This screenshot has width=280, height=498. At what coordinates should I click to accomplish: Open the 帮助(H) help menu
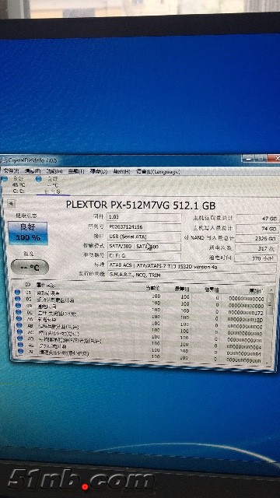[121, 171]
